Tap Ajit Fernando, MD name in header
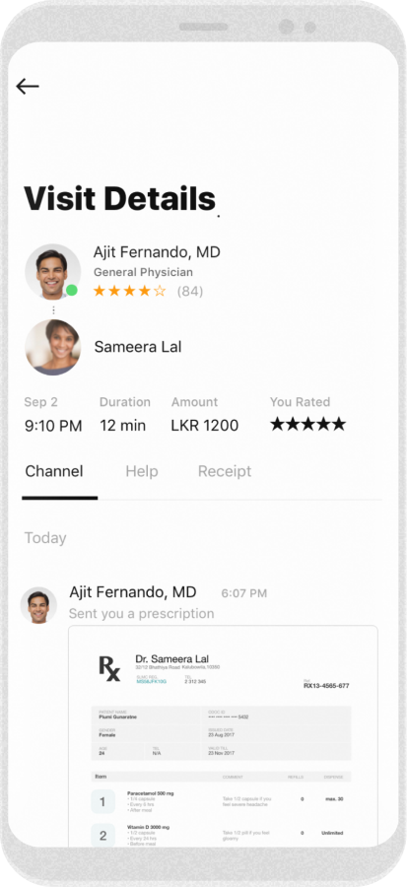 click(x=157, y=252)
